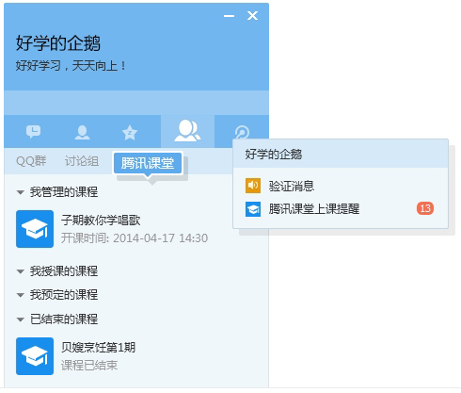Collapse the 我管理的课程 section arrow
Screen dimensions: 461x393
tap(21, 192)
